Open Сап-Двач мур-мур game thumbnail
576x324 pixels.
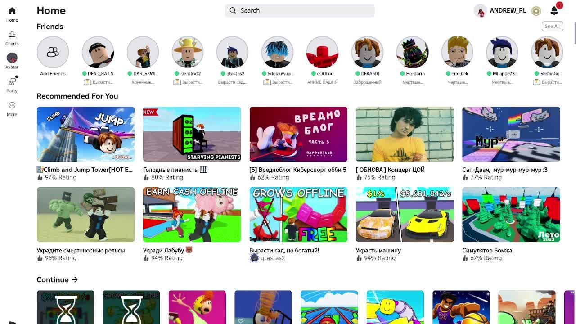(511, 134)
